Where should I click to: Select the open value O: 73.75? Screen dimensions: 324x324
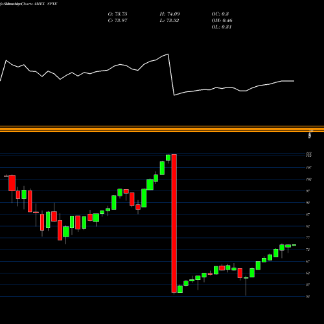[x=117, y=14]
